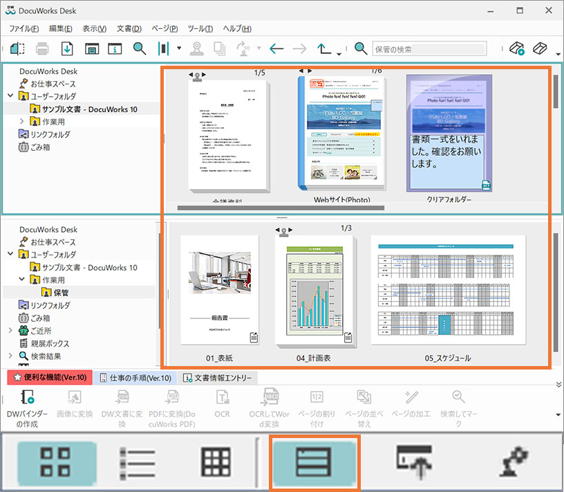Switch to 仕事の手順(Ver.10) tab
The image size is (564, 492).
135,378
